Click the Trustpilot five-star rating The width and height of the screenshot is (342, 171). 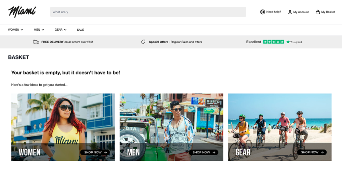[274, 42]
